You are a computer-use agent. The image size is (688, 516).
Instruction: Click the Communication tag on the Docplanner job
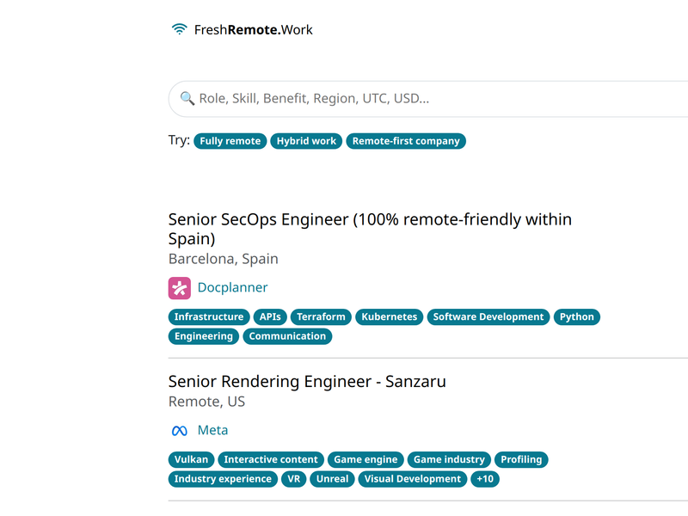(287, 336)
